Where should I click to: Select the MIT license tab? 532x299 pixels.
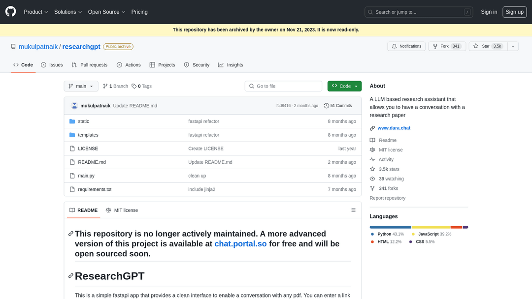(122, 210)
